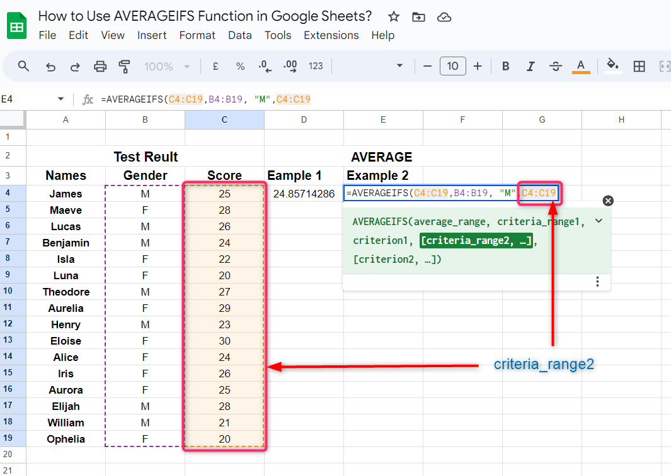Click the formula bar text
This screenshot has height=476, width=671.
206,99
